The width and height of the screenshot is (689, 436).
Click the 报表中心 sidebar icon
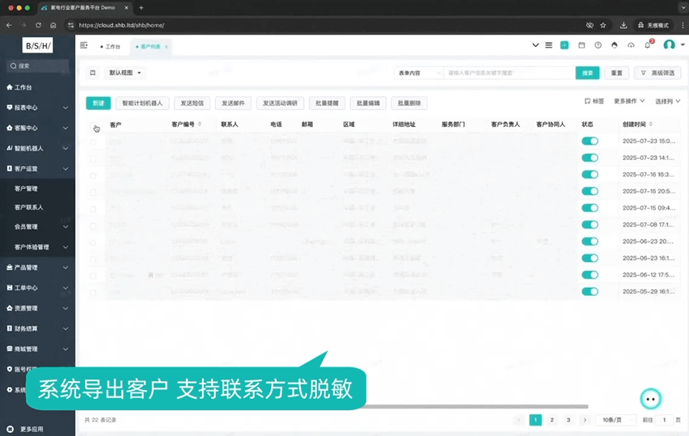click(10, 107)
